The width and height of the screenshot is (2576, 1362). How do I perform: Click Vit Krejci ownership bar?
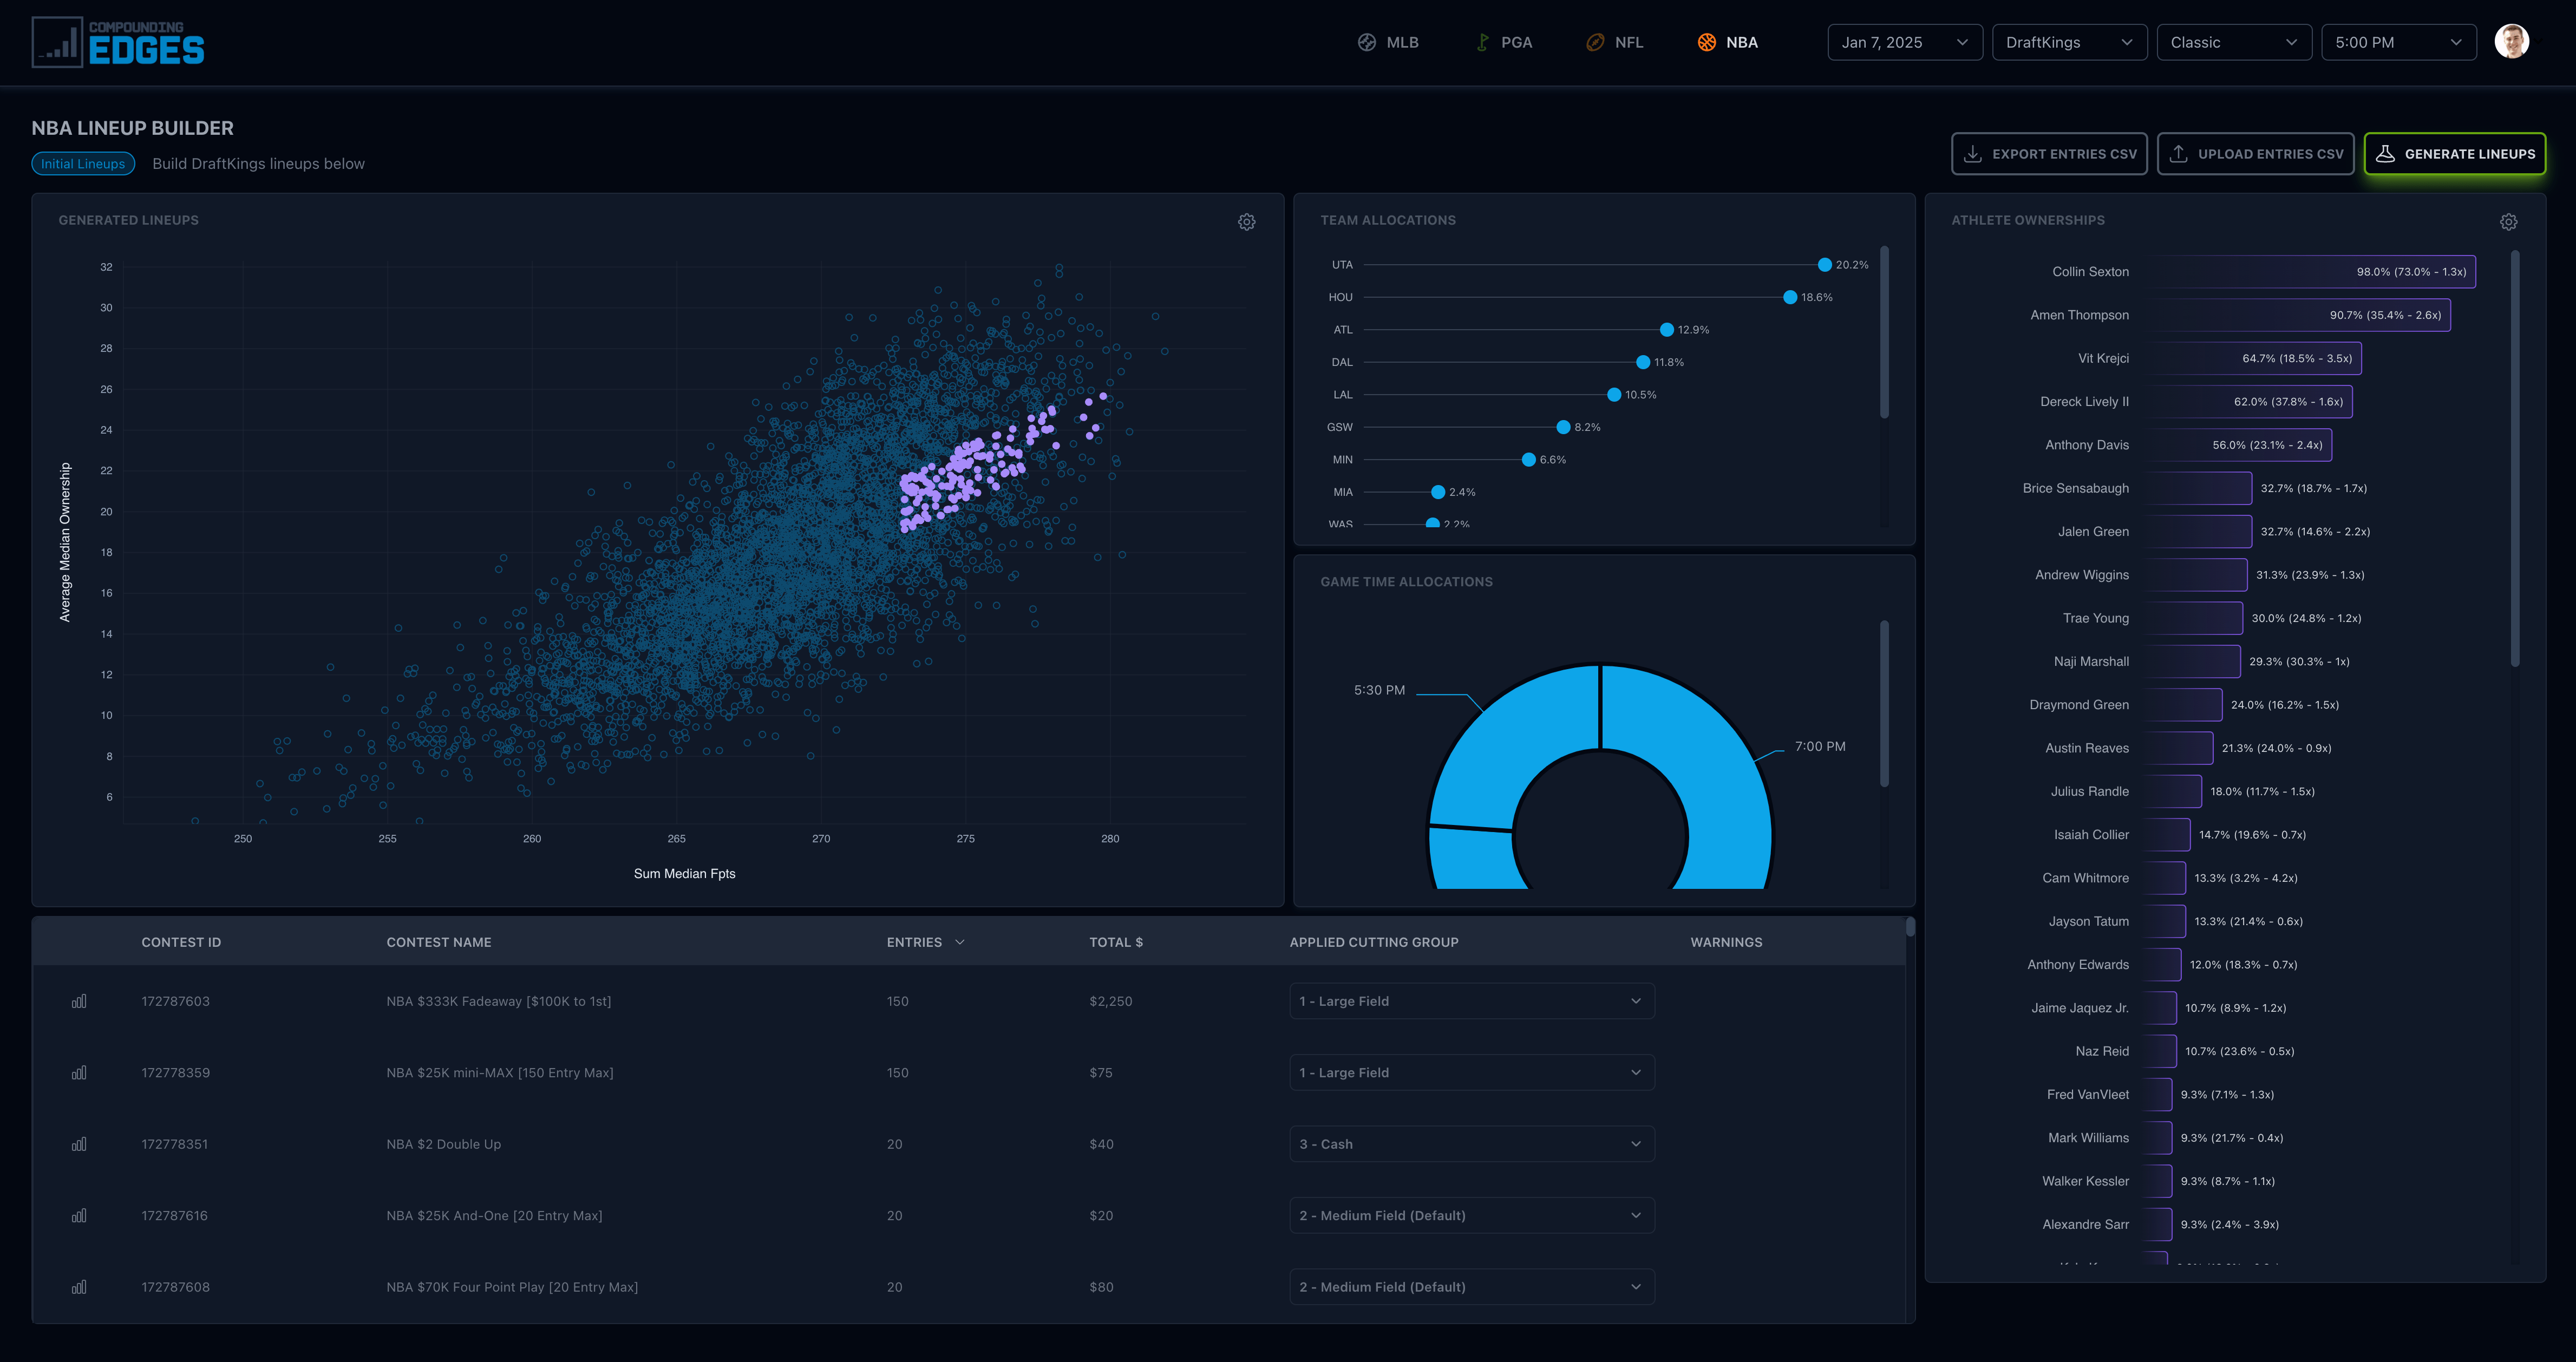(2252, 358)
